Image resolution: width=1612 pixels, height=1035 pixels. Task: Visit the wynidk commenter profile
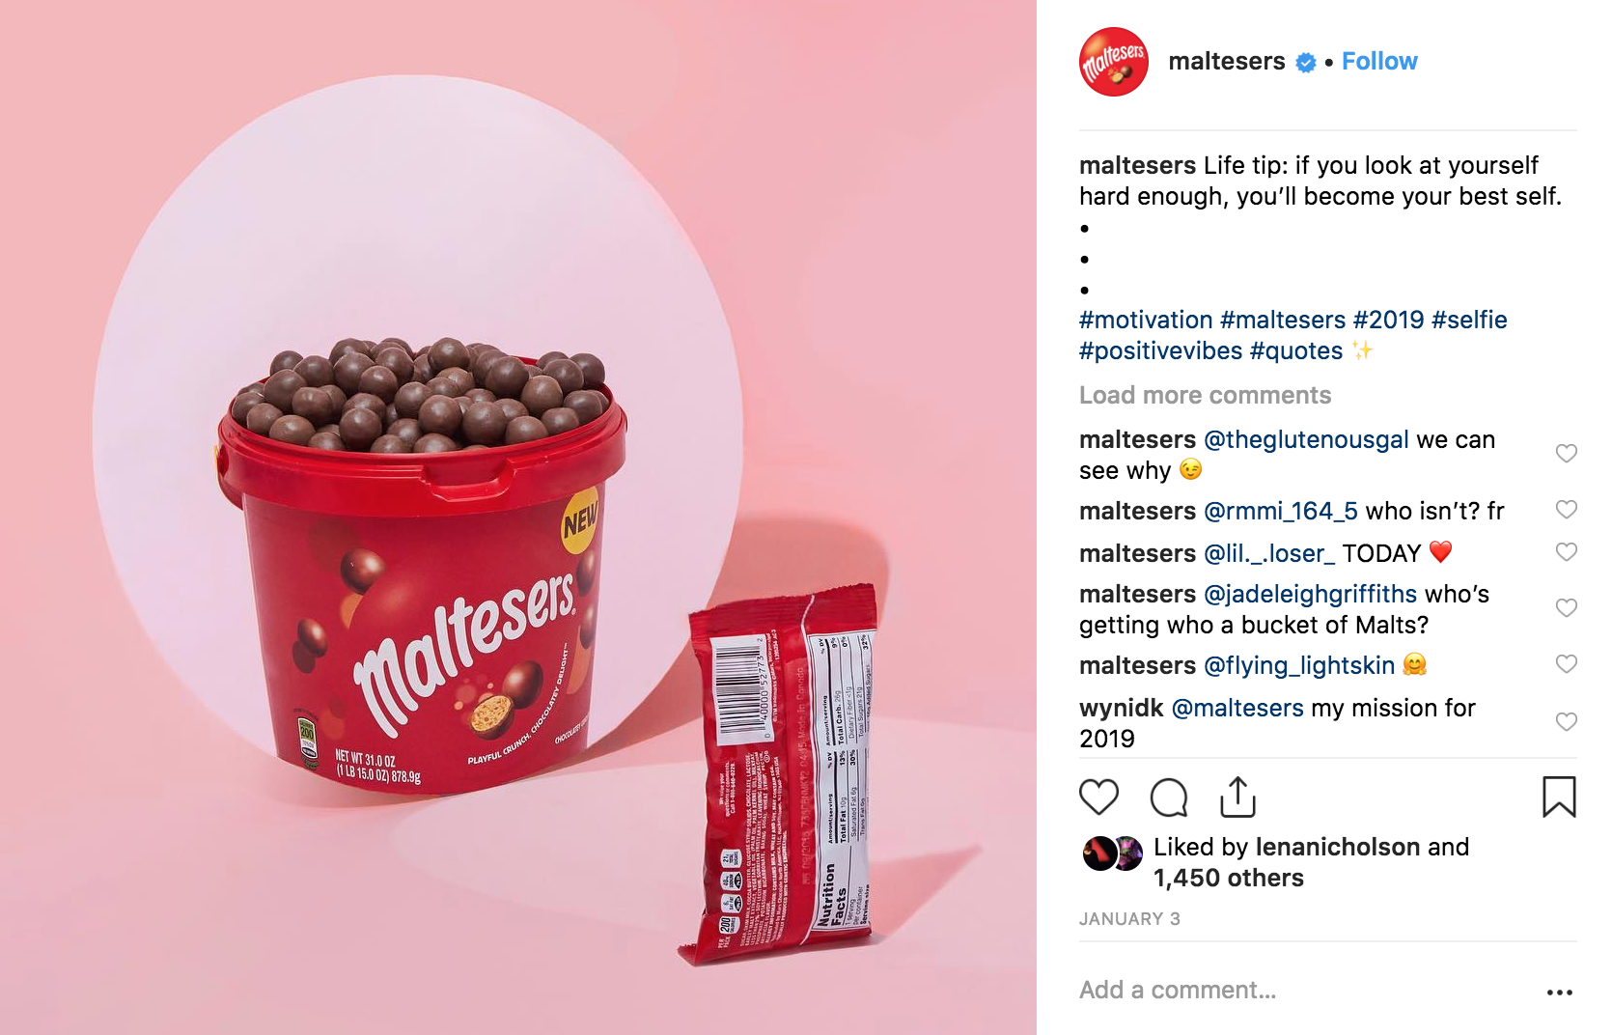coord(1121,708)
